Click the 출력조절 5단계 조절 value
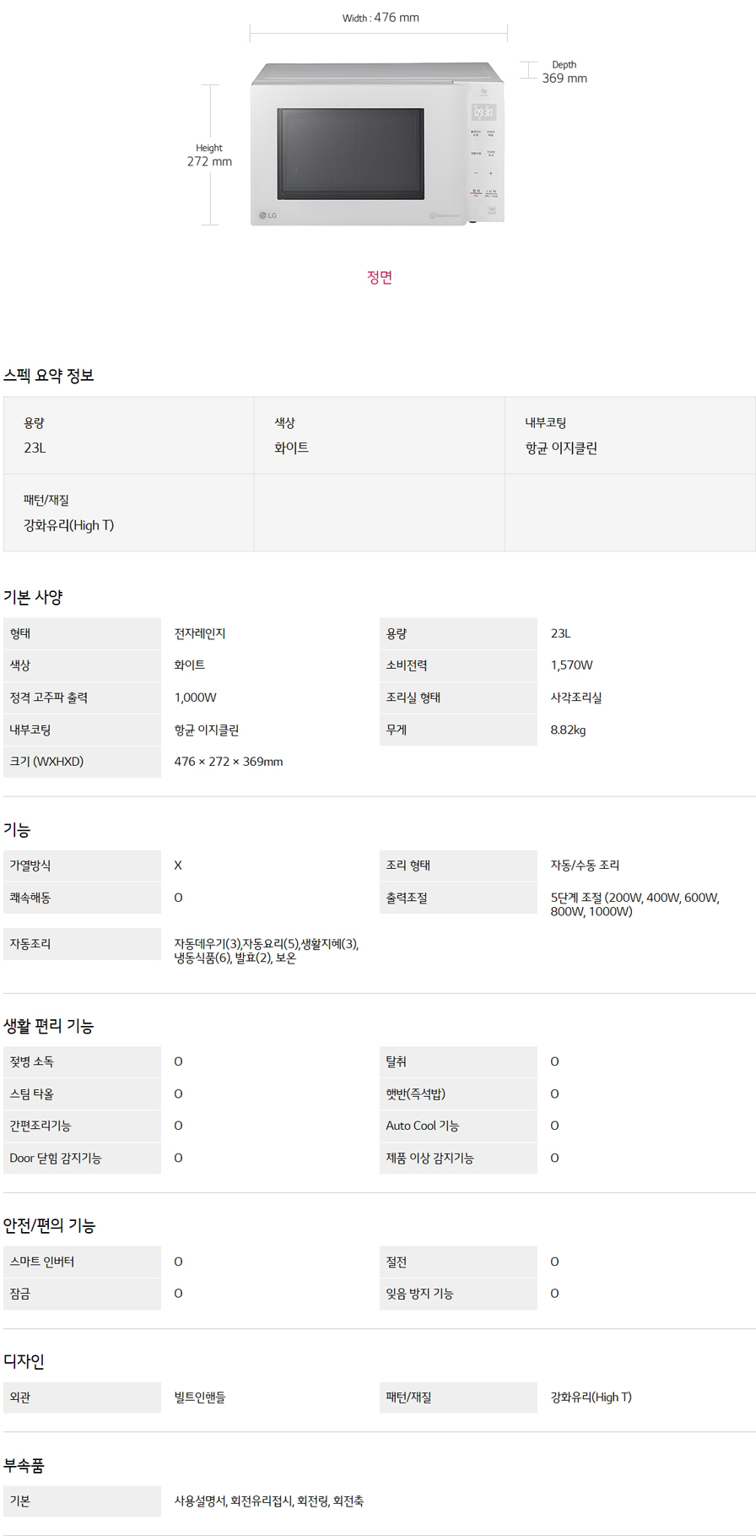756x1536 pixels. coord(634,904)
